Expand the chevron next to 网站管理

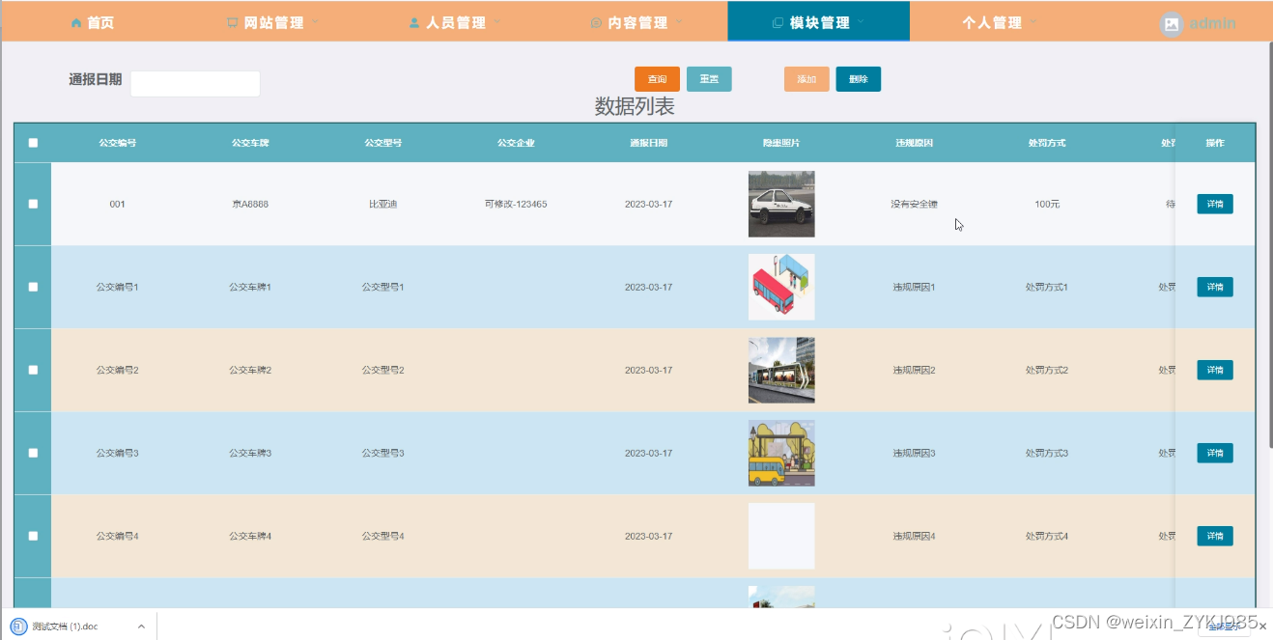coord(315,21)
